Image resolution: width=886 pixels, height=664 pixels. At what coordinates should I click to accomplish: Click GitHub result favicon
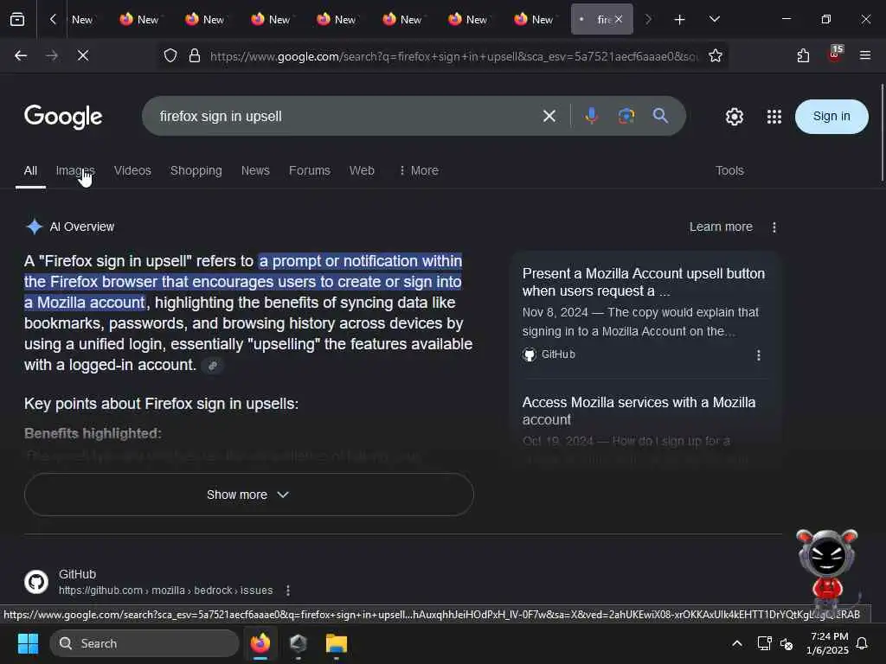click(36, 582)
